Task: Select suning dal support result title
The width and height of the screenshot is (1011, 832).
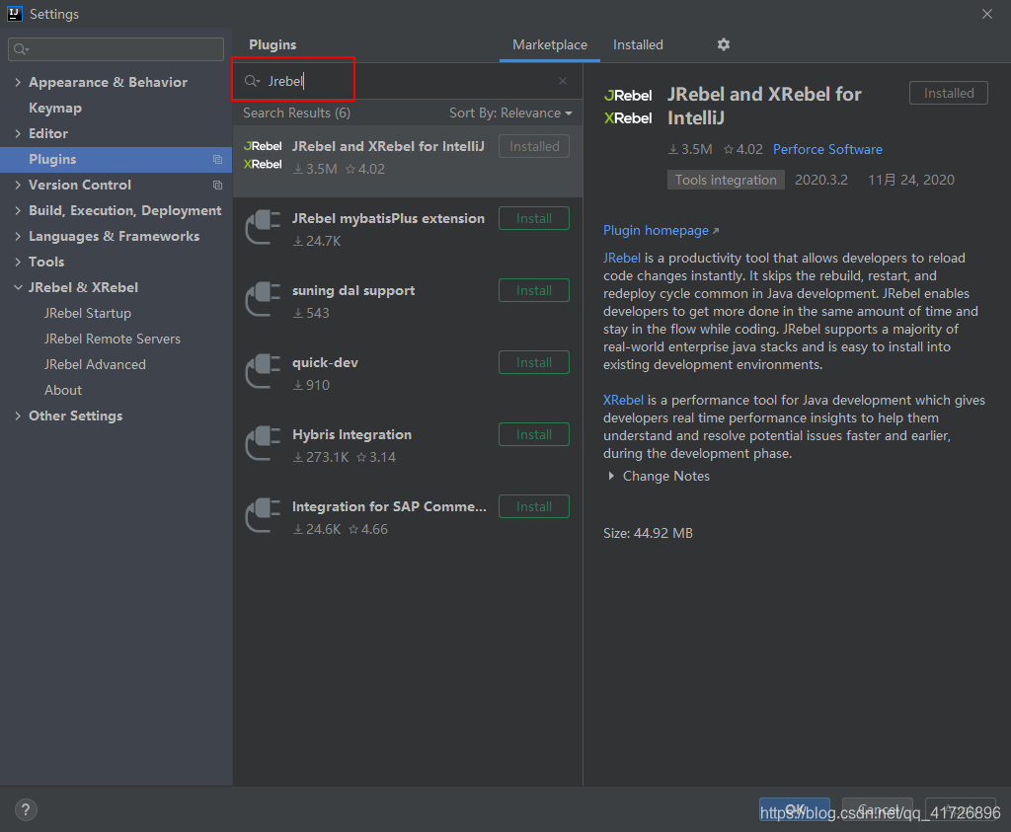Action: pos(353,290)
